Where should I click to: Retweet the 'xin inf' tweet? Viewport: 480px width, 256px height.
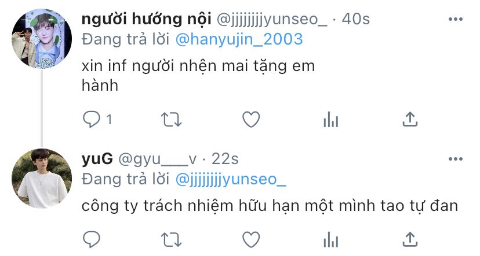pos(172,119)
